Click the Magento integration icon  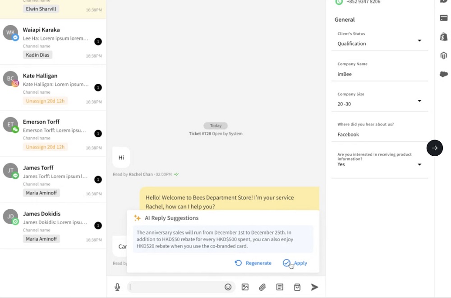point(443,55)
